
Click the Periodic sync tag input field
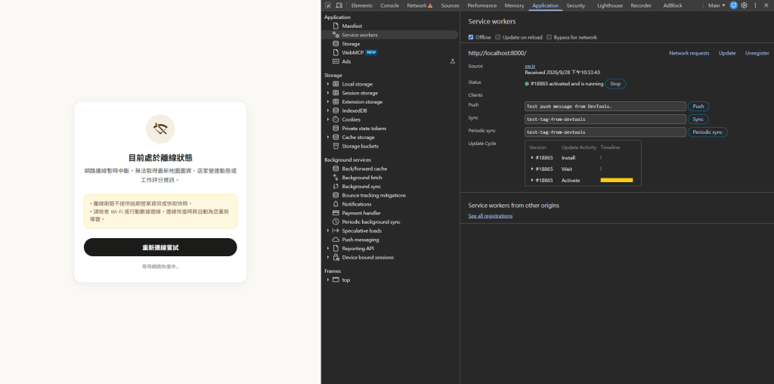point(605,132)
